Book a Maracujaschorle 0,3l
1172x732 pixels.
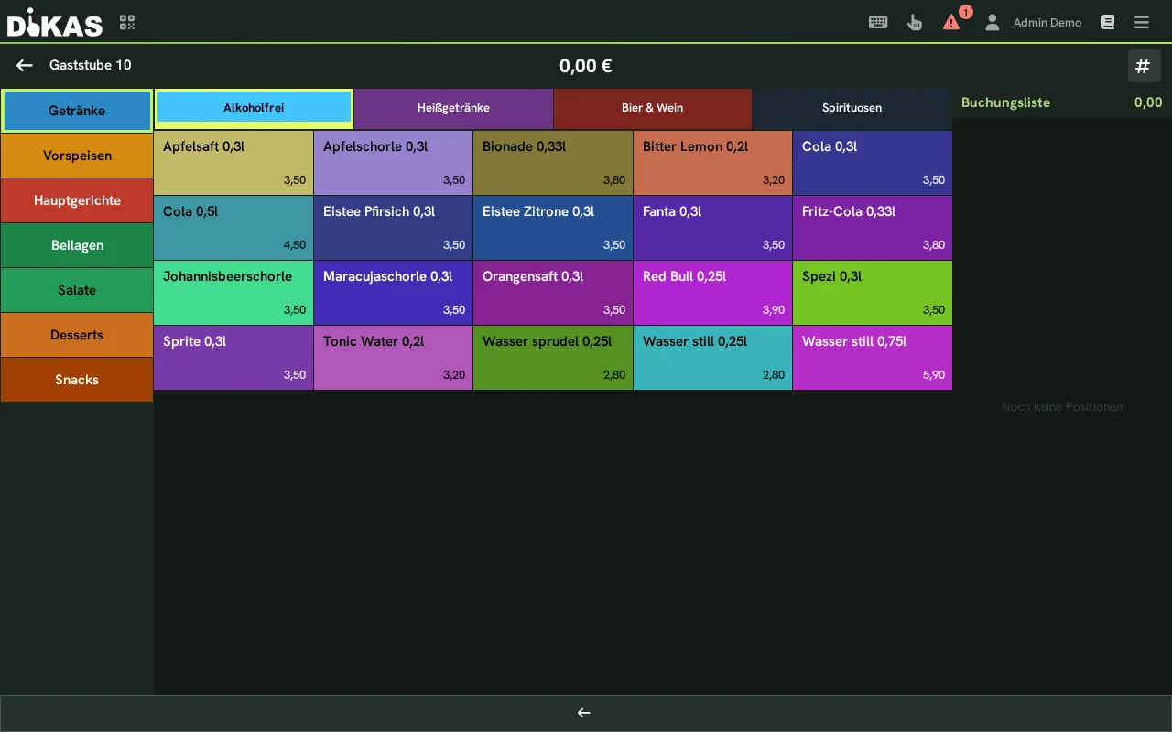(394, 293)
